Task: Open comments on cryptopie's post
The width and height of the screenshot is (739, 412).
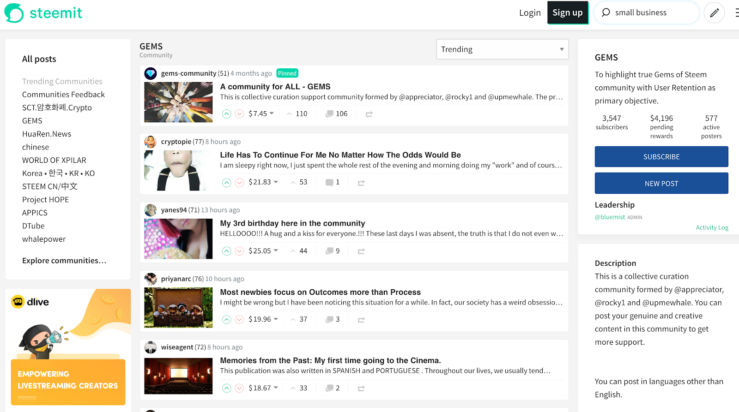Action: (333, 182)
